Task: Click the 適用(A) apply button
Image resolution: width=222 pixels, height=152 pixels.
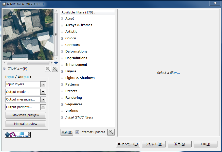Action: (x=180, y=144)
